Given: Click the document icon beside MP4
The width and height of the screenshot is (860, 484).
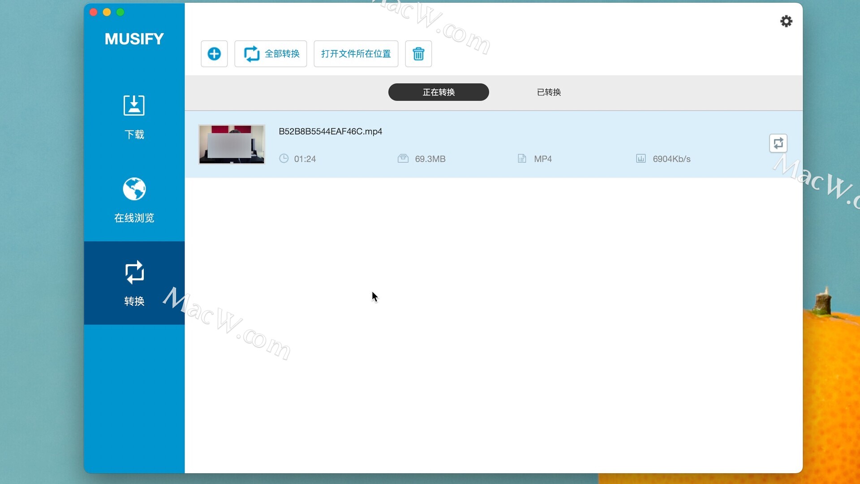Looking at the screenshot, I should [x=522, y=158].
